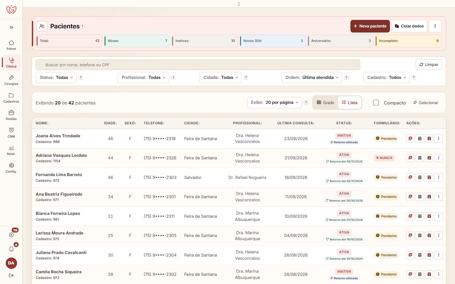Screen dimensions: 455x284
Task: Open Cadastros folder in sidebar
Action: pos(11,98)
